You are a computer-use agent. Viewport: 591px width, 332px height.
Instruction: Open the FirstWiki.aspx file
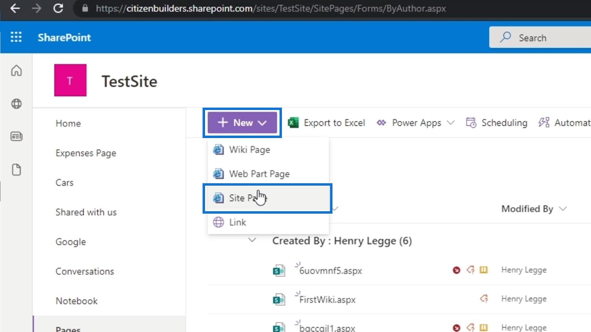[327, 300]
